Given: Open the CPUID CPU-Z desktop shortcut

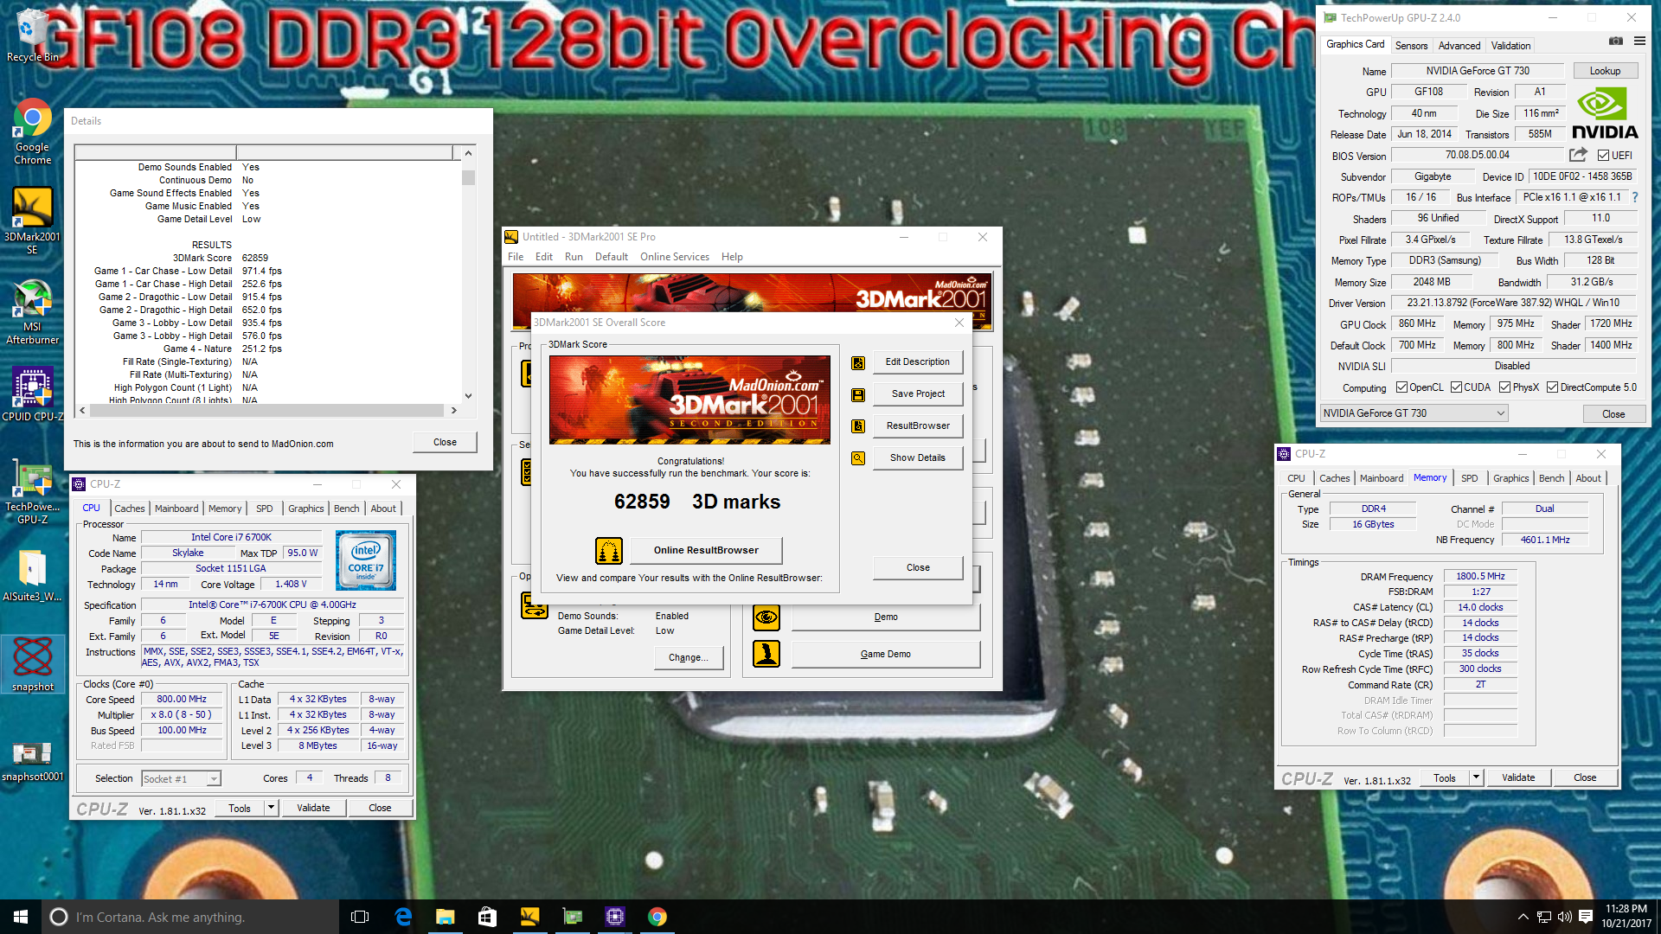Looking at the screenshot, I should point(32,393).
